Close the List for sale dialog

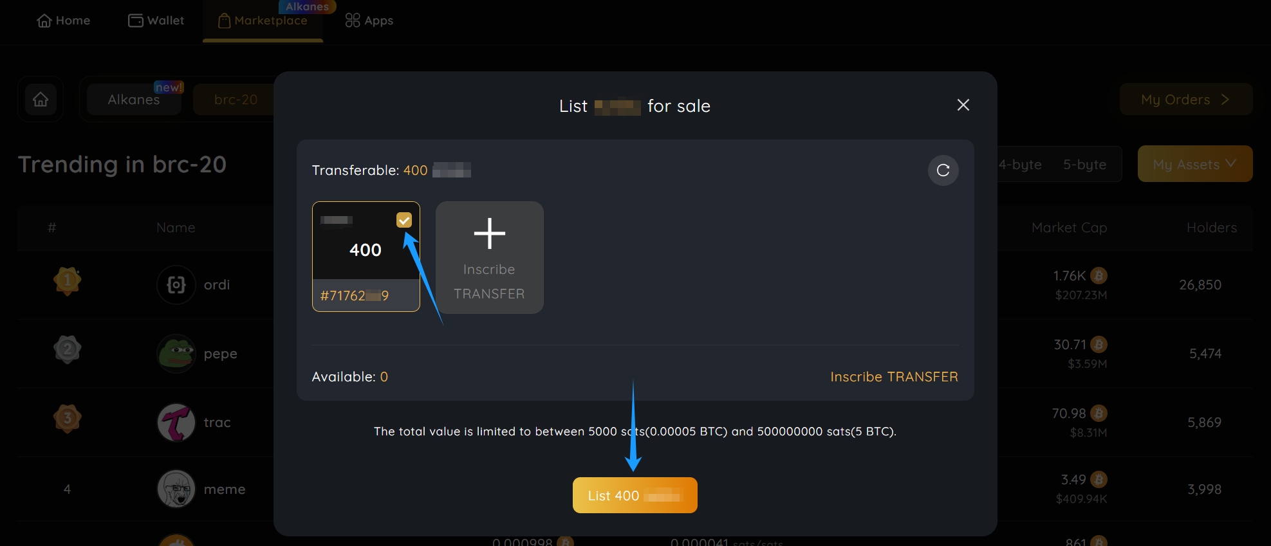[x=963, y=105]
